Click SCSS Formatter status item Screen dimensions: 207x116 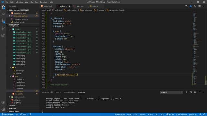(181, 114)
